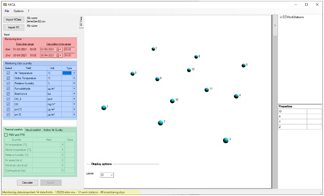Enable PMV and PPD checkbox
The height and width of the screenshot is (196, 324).
[6, 135]
